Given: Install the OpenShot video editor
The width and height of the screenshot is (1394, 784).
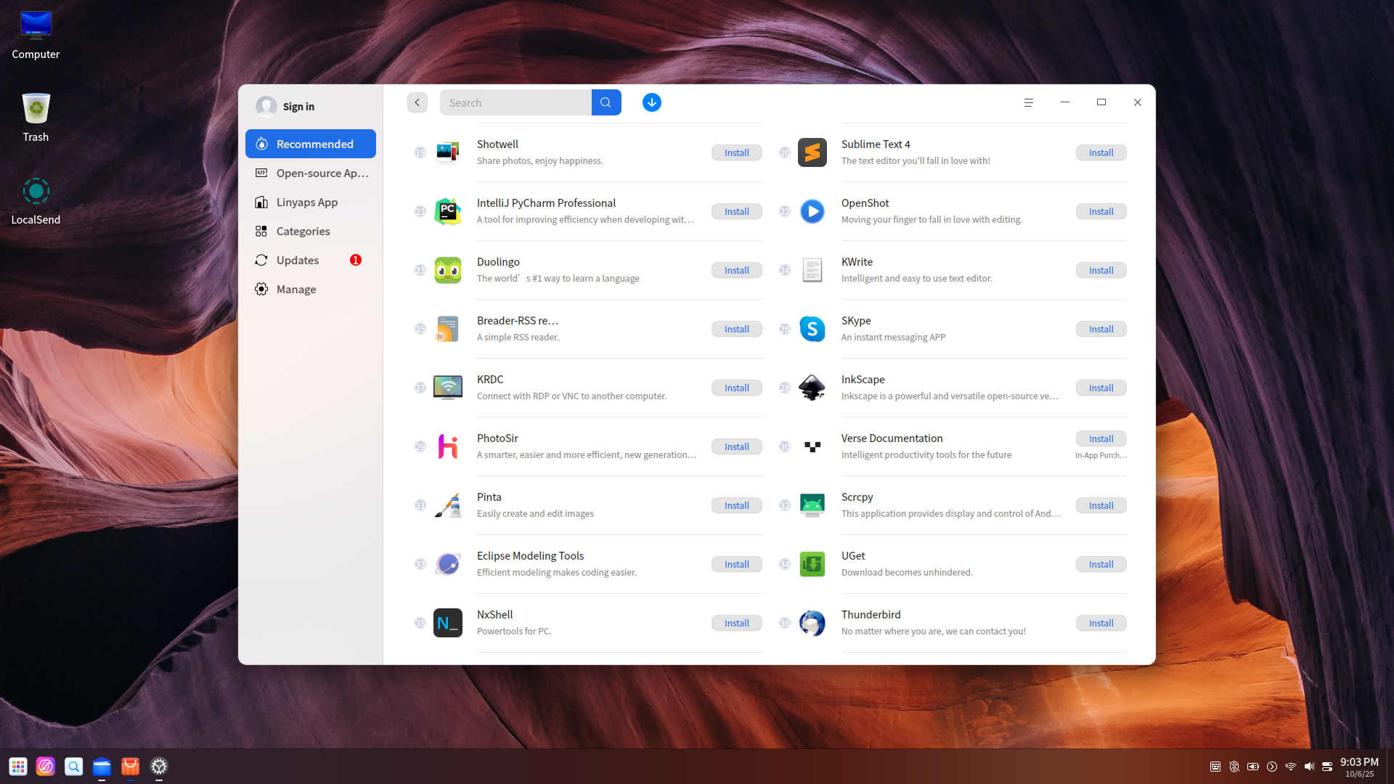Looking at the screenshot, I should tap(1101, 211).
